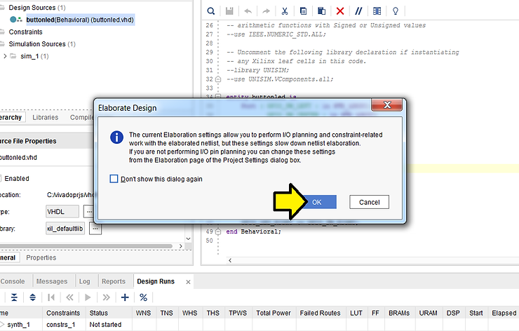Click the Elapsed column header

pyautogui.click(x=504, y=313)
